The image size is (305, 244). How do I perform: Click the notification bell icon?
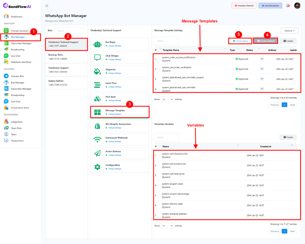click(288, 6)
